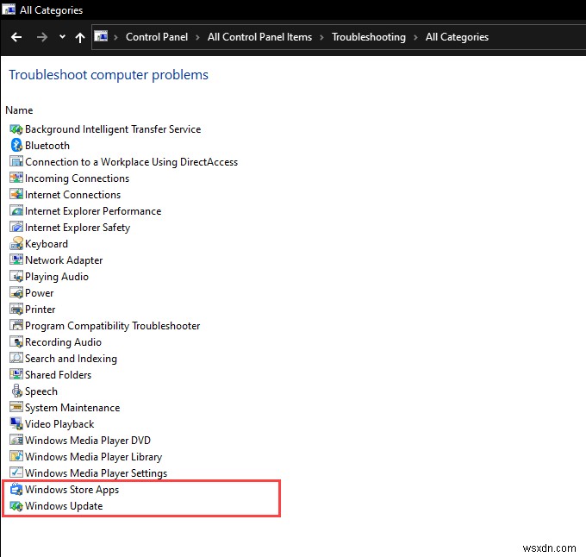Start Windows Store Apps troubleshooter

pos(72,490)
